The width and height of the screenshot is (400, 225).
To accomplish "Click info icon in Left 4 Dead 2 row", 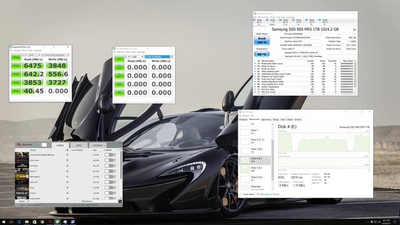I will (67, 176).
